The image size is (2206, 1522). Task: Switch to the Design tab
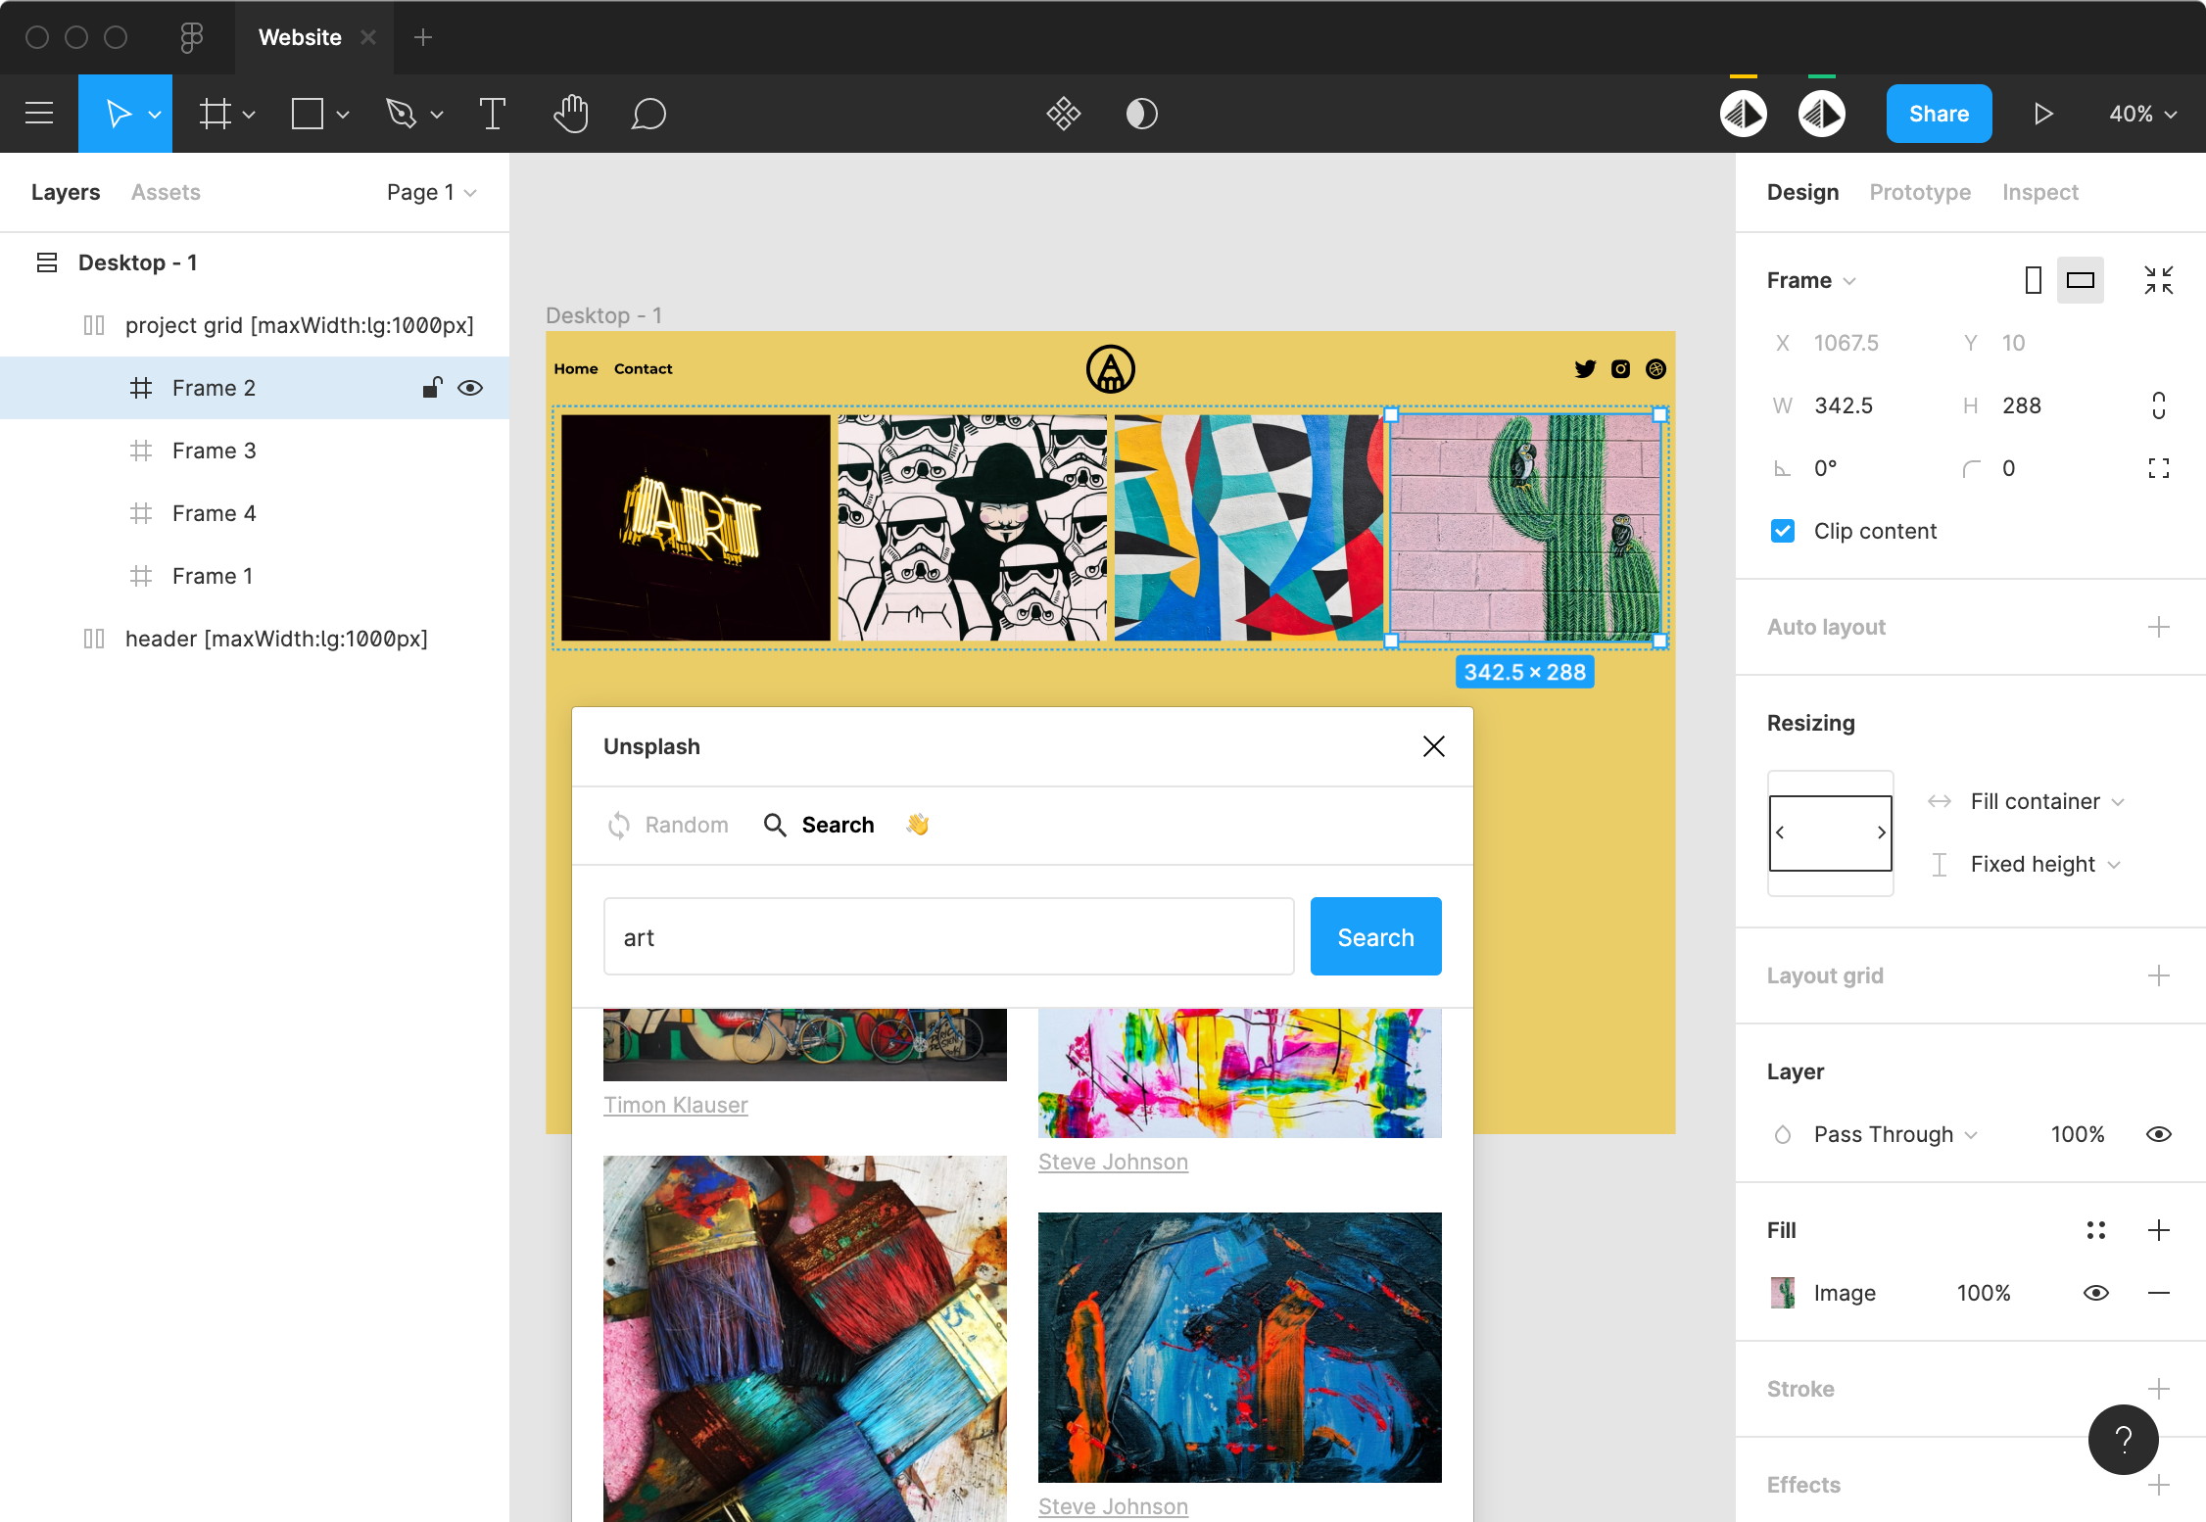click(1802, 192)
